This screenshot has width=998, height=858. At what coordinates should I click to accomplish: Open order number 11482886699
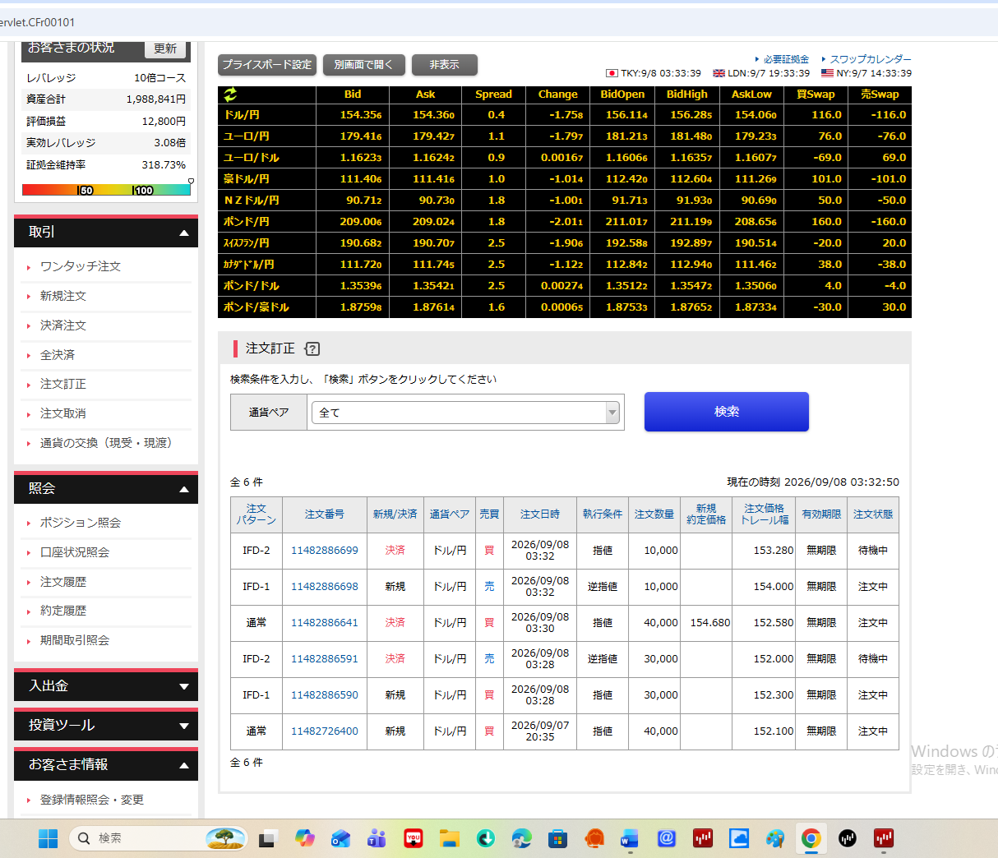click(x=325, y=551)
